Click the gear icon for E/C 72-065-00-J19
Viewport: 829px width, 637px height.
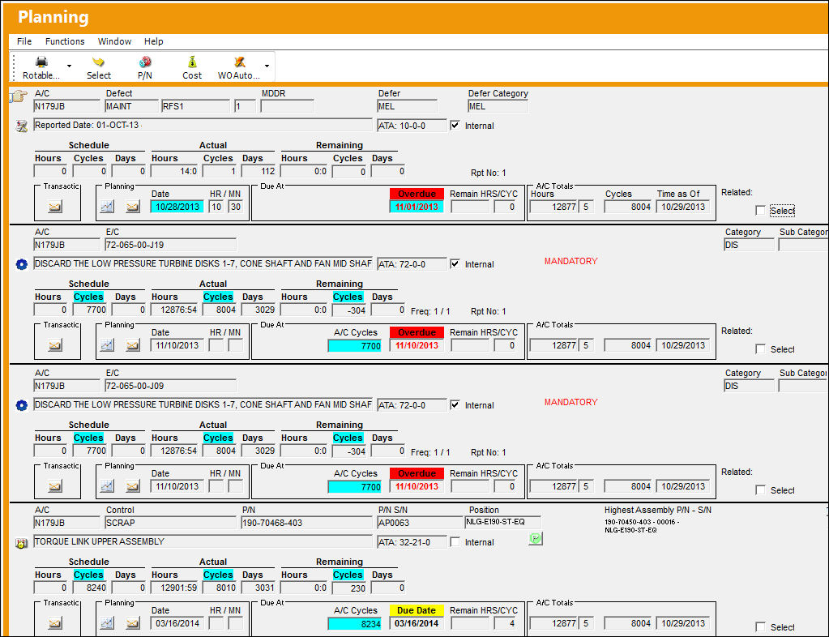pos(22,264)
